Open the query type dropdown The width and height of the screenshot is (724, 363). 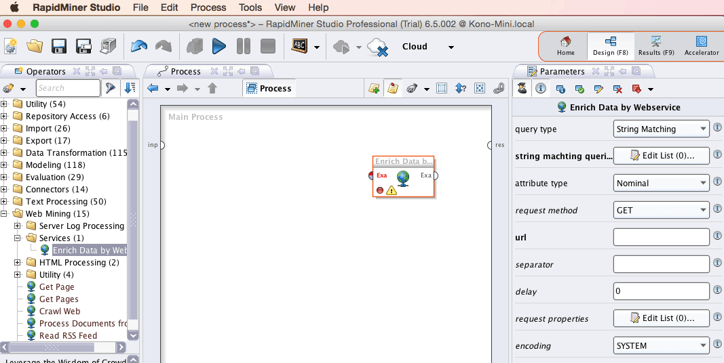(x=661, y=129)
